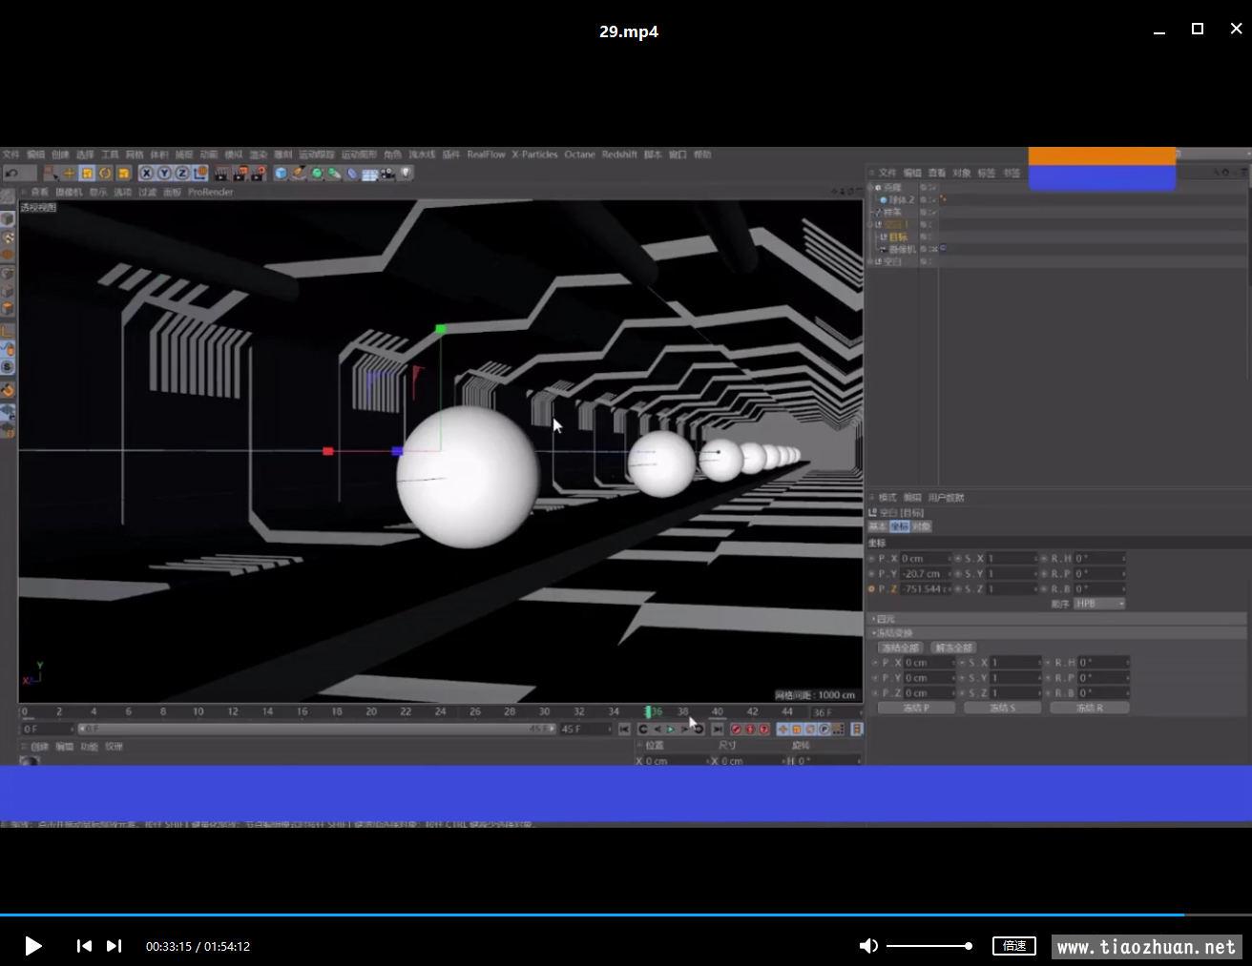
Task: Open the Light bulb icon
Action: pyautogui.click(x=406, y=174)
